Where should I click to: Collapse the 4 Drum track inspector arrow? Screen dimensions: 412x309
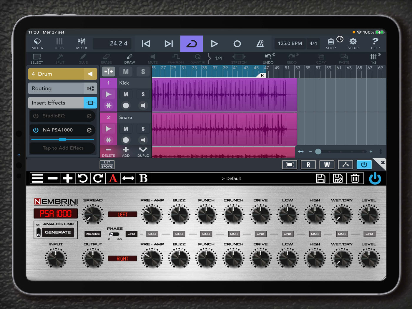tap(90, 74)
